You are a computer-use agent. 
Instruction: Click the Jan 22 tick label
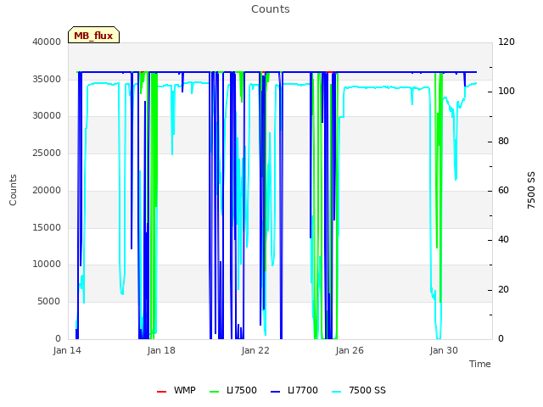(x=255, y=350)
